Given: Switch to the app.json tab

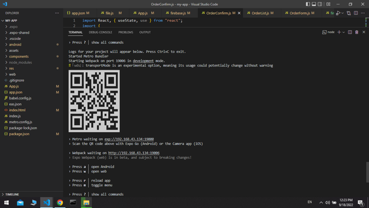Looking at the screenshot, I should click(78, 13).
